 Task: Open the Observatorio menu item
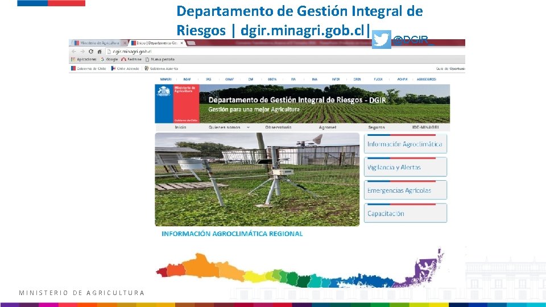coord(278,127)
